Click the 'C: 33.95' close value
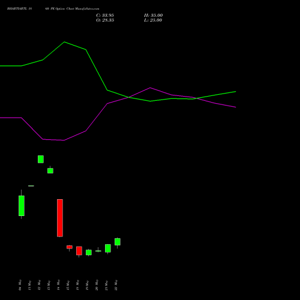 pyautogui.click(x=105, y=16)
